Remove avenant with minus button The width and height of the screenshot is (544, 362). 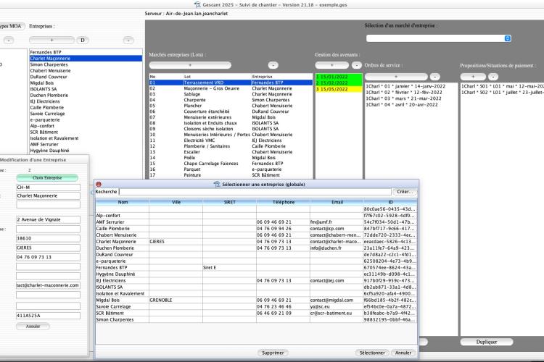click(356, 65)
